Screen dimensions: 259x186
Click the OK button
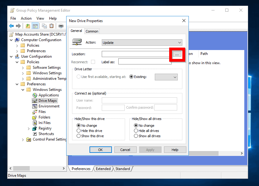click(101, 150)
